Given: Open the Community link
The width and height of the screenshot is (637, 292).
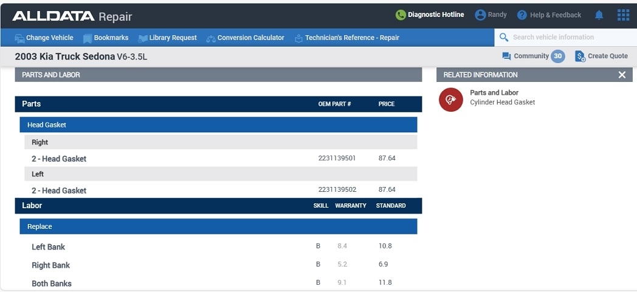Looking at the screenshot, I should pos(531,56).
